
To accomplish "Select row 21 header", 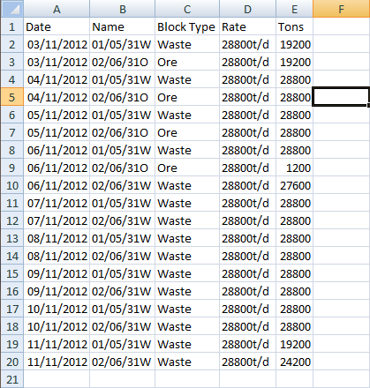I will (x=12, y=379).
